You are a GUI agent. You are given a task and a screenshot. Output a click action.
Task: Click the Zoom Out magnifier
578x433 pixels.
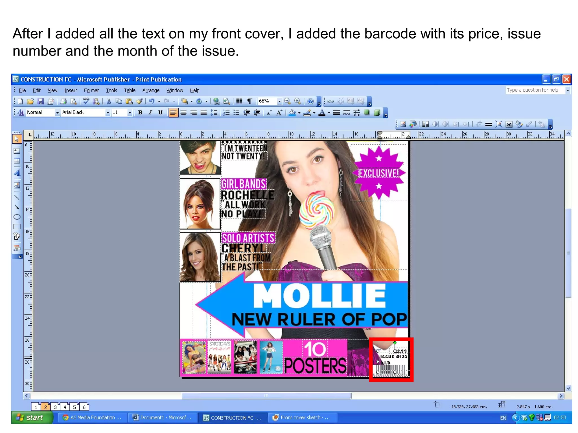pyautogui.click(x=287, y=101)
